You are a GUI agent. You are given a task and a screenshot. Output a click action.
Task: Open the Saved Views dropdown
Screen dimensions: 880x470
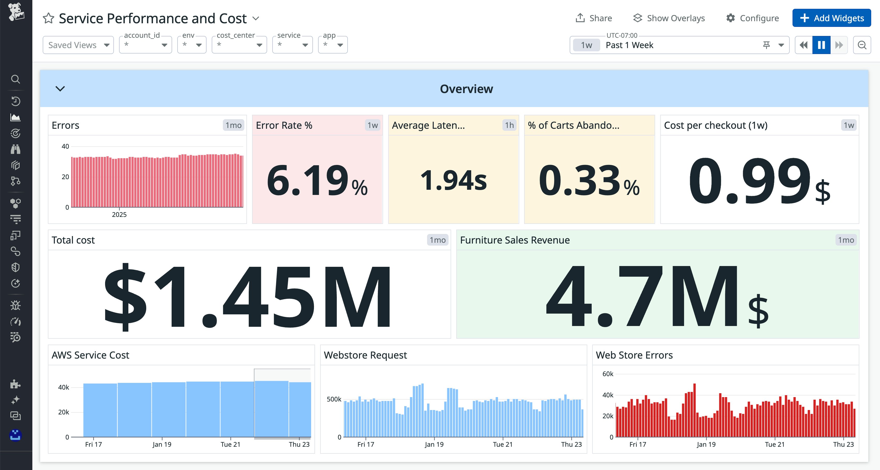[x=78, y=45]
